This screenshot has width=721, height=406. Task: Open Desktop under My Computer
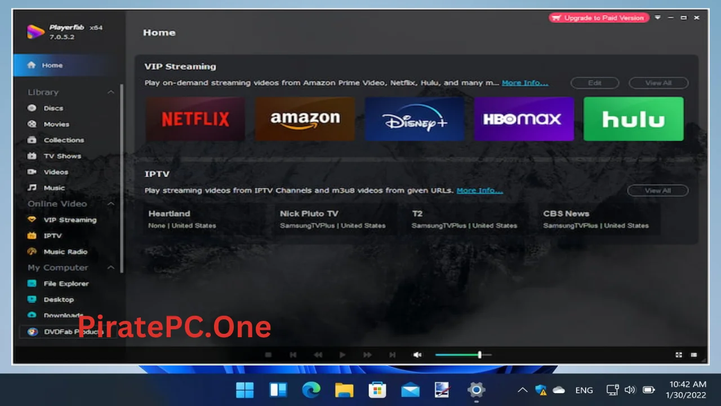click(59, 299)
